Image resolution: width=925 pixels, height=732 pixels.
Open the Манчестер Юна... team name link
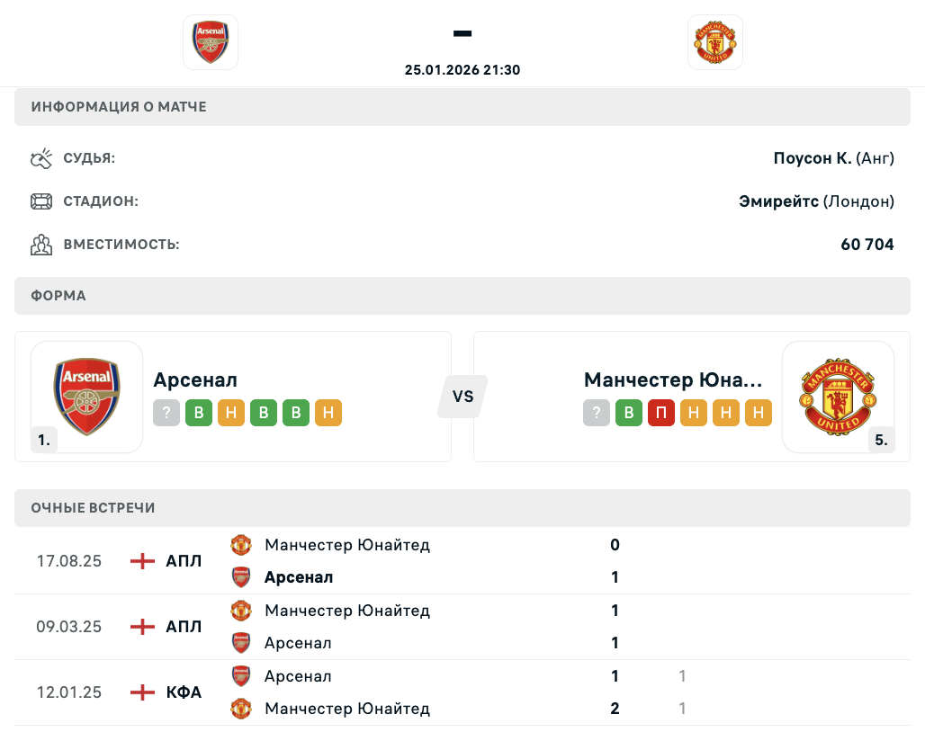pos(673,379)
